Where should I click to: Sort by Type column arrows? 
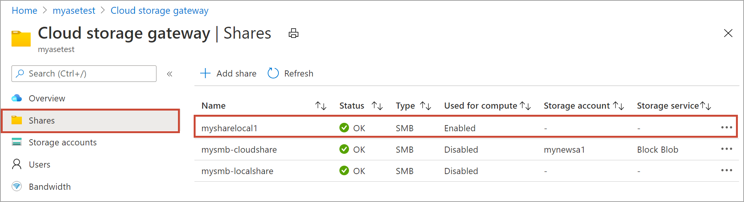point(425,106)
